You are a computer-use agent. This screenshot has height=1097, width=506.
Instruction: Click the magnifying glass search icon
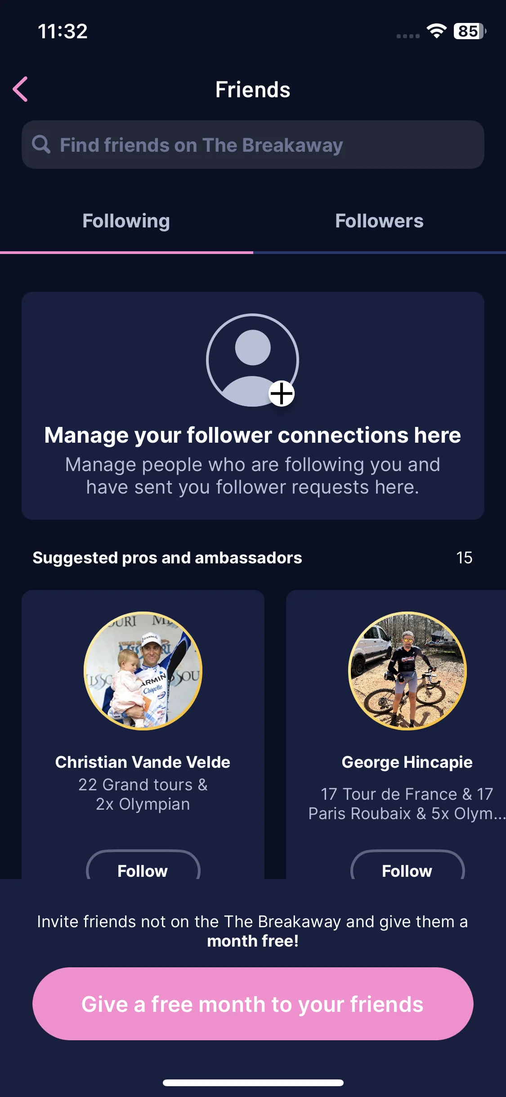pos(41,145)
